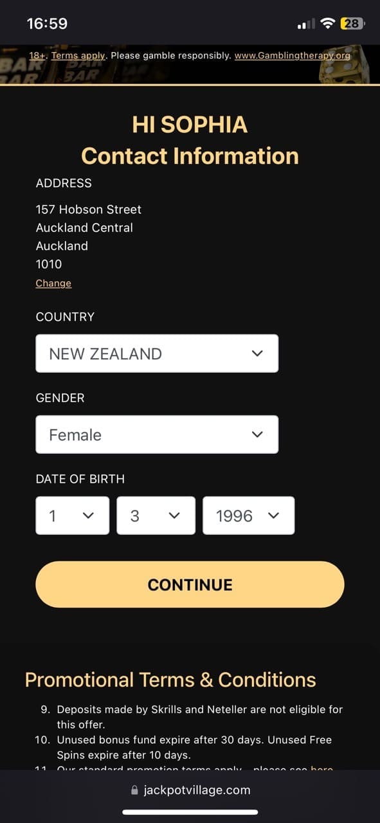Tap the lock icon beside jackpotvillage.com
Viewport: 380px width, 823px height.
coord(134,790)
